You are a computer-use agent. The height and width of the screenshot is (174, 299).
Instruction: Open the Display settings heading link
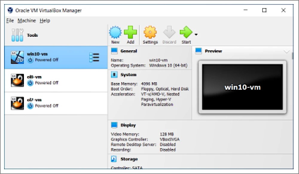(128, 125)
